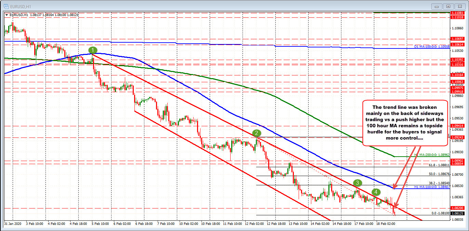The height and width of the screenshot is (231, 469).
Task: Click the 1.09695 price scale value
Action: [x=457, y=107]
